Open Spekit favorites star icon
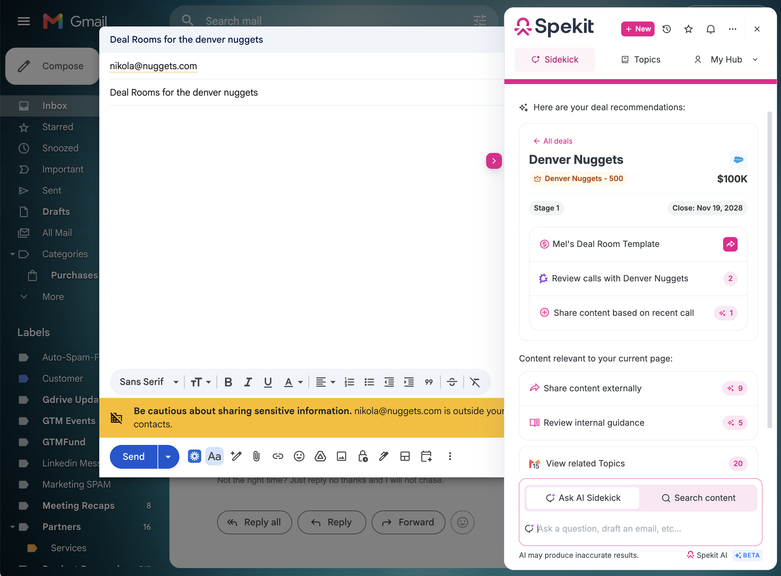Viewport: 781px width, 576px height. pos(688,29)
